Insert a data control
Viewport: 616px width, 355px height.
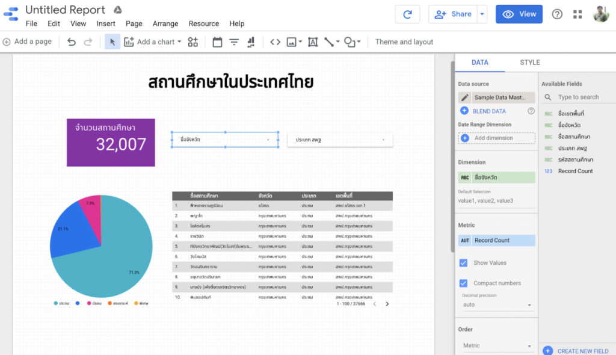tap(251, 42)
